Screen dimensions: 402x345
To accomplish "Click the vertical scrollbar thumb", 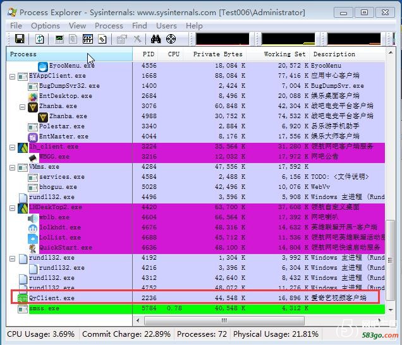I will [391, 260].
